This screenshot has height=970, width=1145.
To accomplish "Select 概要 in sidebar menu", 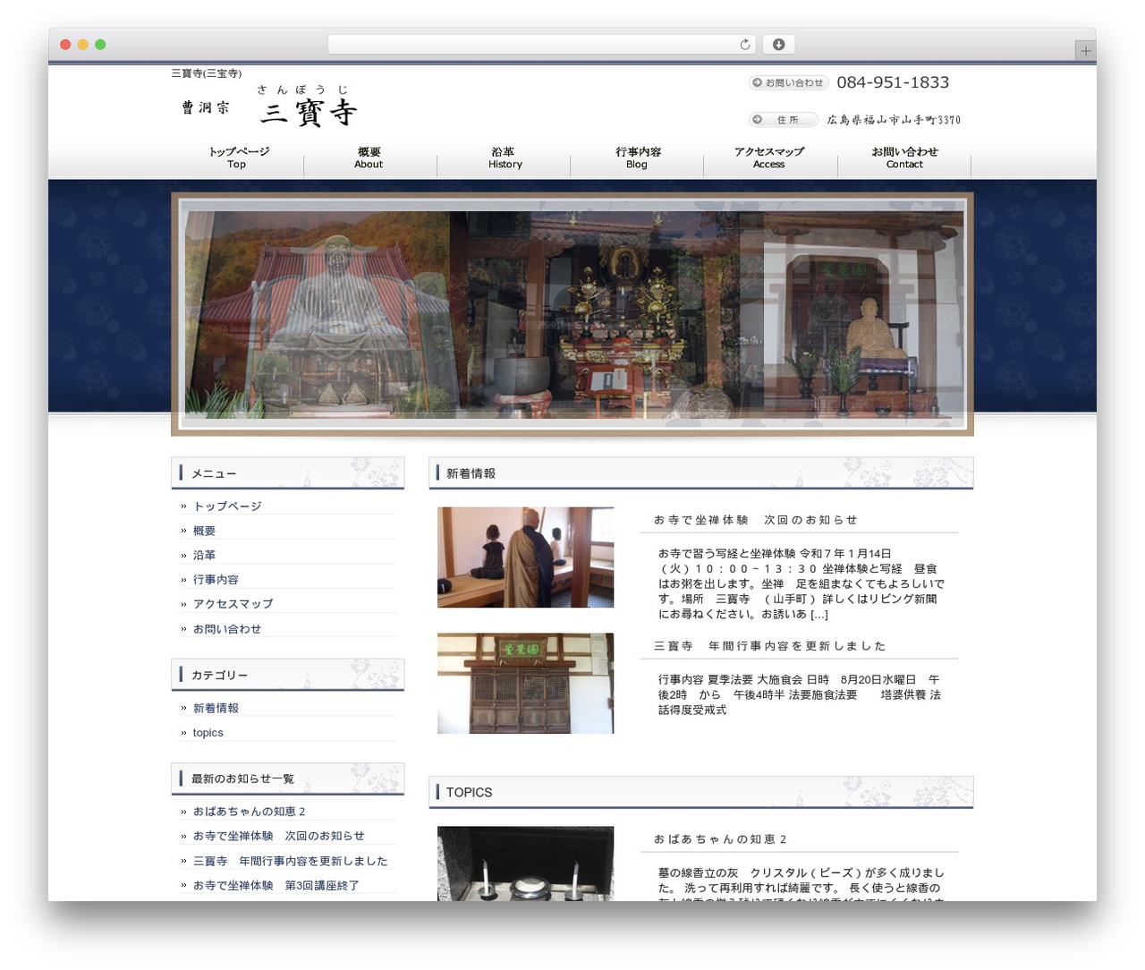I will pos(204,531).
